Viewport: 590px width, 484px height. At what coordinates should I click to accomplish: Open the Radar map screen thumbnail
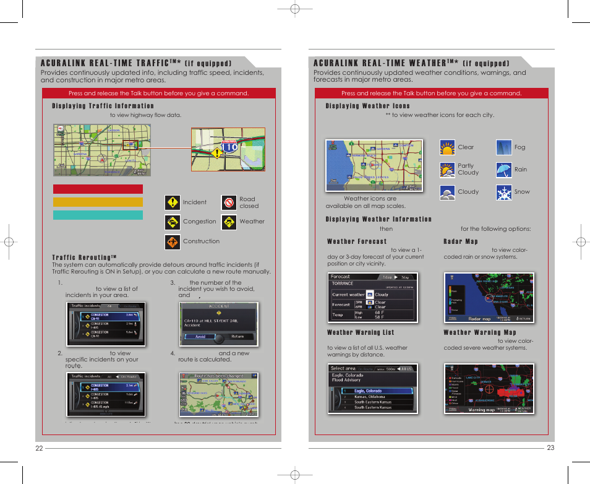[489, 298]
